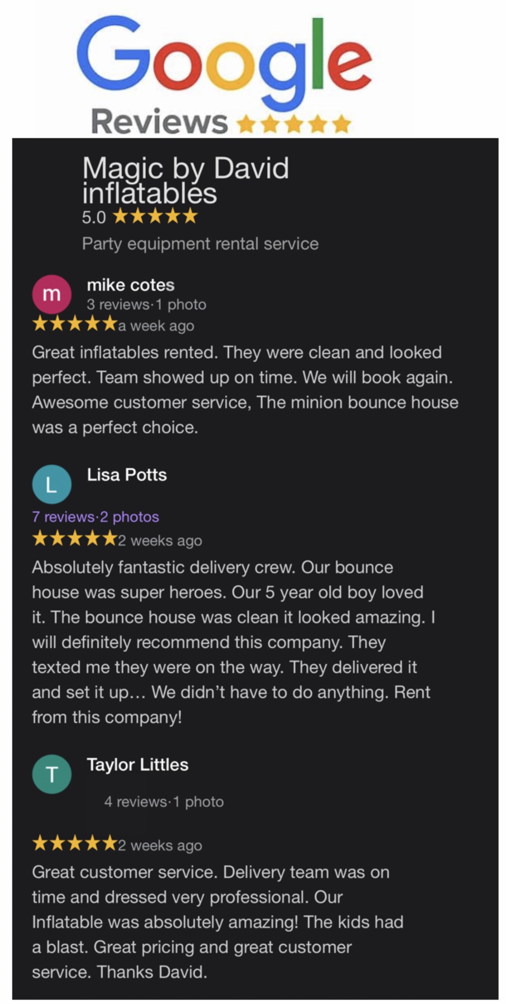Click the stars beside the Reviews heading
The image size is (506, 1004).
(294, 124)
